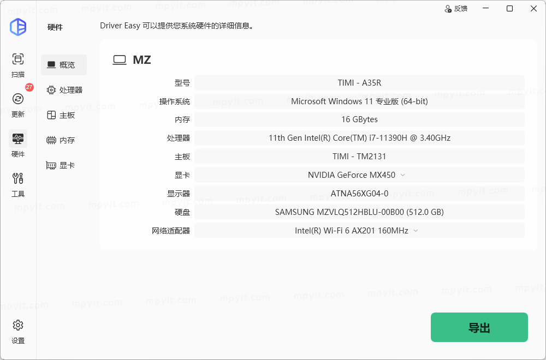Click the TIMI - TM2131 motherboard value
Image resolution: width=546 pixels, height=360 pixels.
(359, 157)
